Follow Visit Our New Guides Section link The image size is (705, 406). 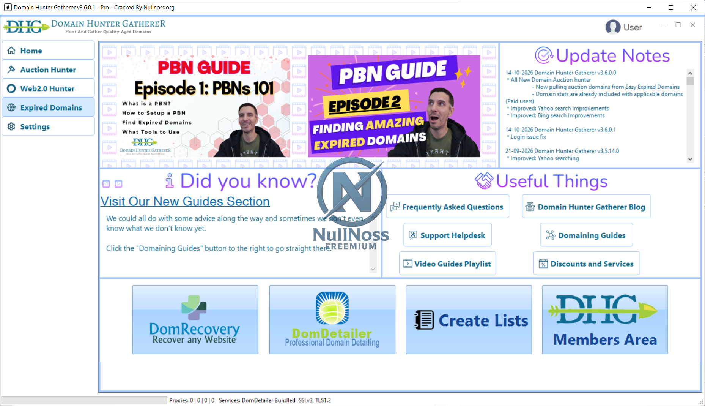pos(185,201)
